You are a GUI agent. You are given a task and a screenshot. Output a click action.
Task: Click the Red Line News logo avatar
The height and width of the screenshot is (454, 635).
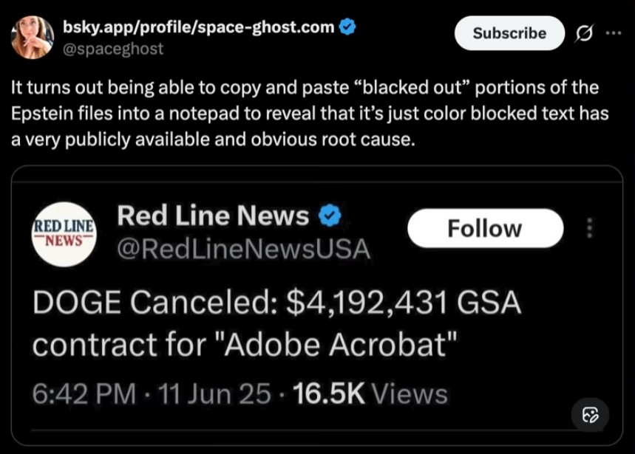[x=64, y=233]
